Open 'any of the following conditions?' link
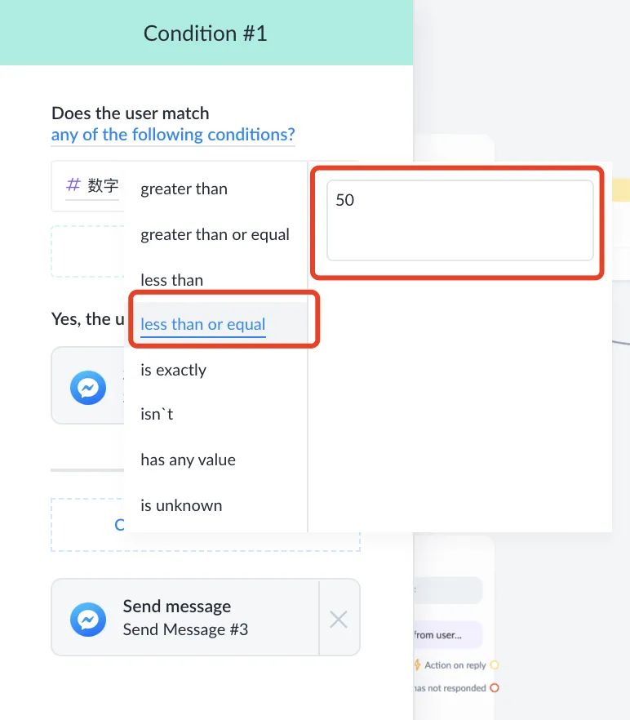This screenshot has height=720, width=630. (x=173, y=135)
